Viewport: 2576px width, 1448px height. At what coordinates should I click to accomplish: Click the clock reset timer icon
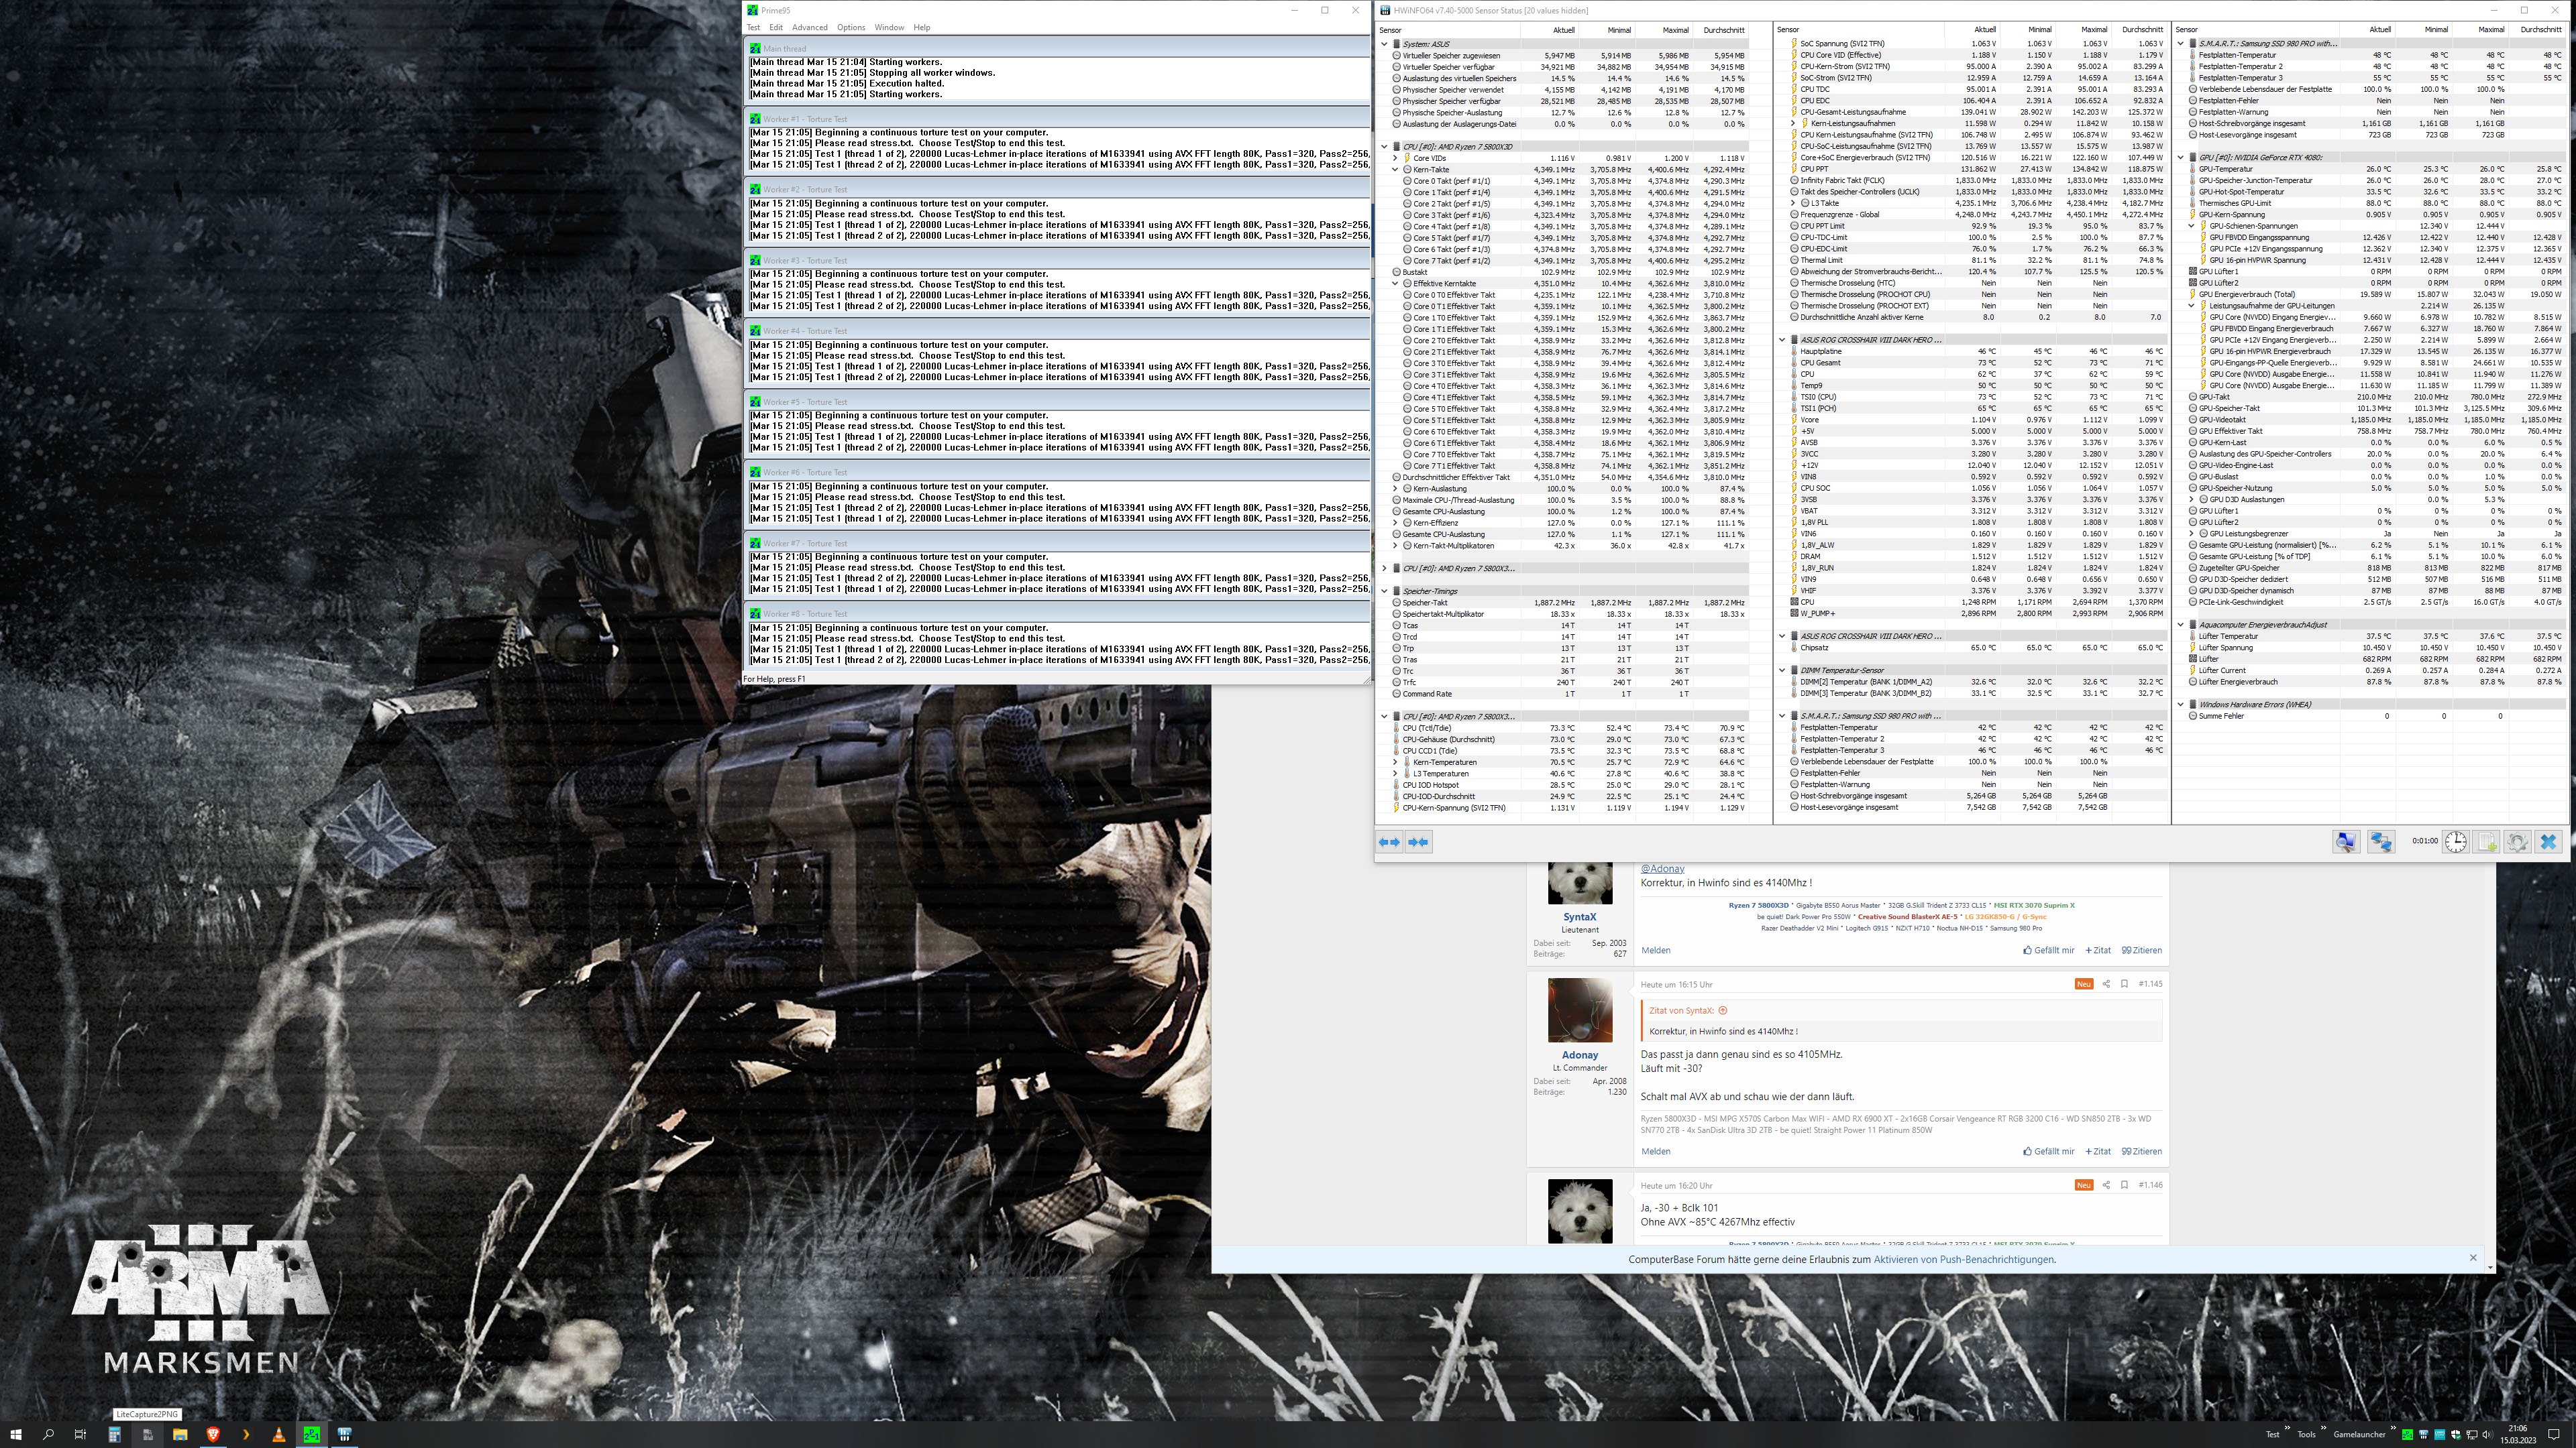pyautogui.click(x=2455, y=841)
